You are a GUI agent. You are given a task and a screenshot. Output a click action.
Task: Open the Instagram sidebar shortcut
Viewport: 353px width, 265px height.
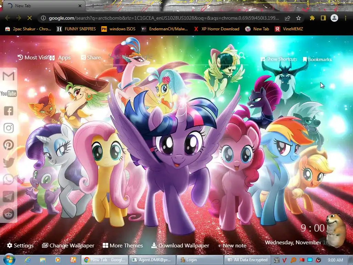click(x=9, y=128)
